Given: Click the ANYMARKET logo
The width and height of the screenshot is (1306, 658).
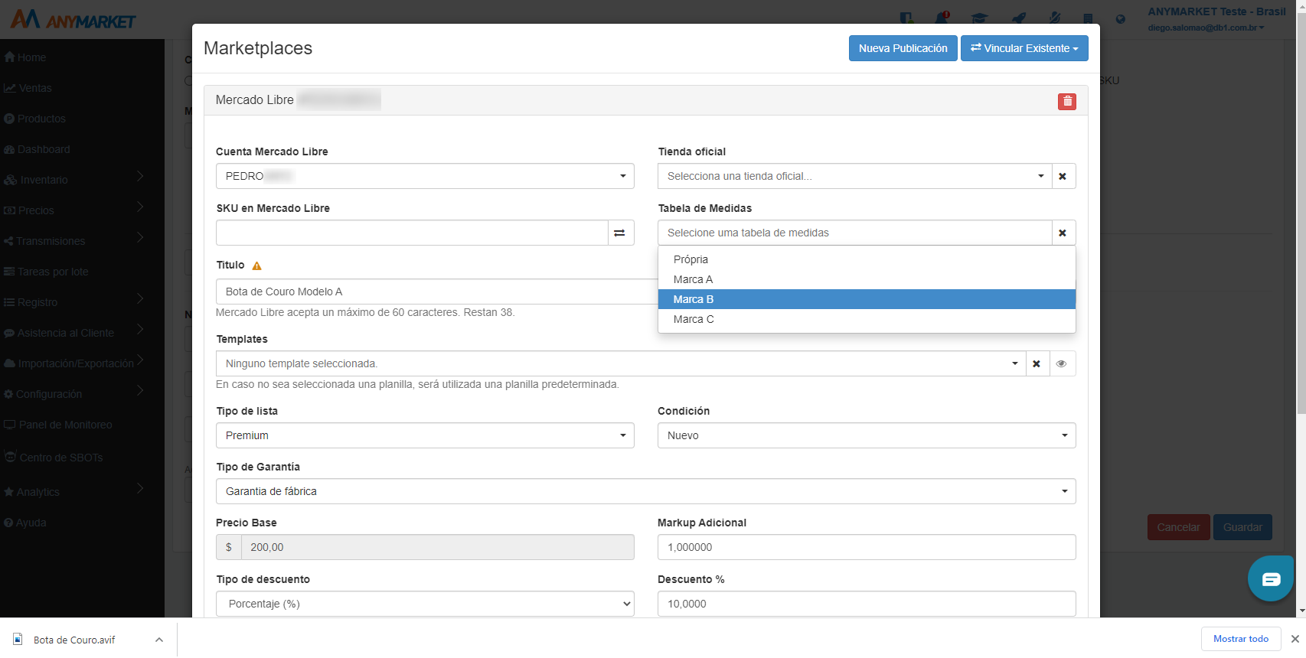Looking at the screenshot, I should [73, 19].
